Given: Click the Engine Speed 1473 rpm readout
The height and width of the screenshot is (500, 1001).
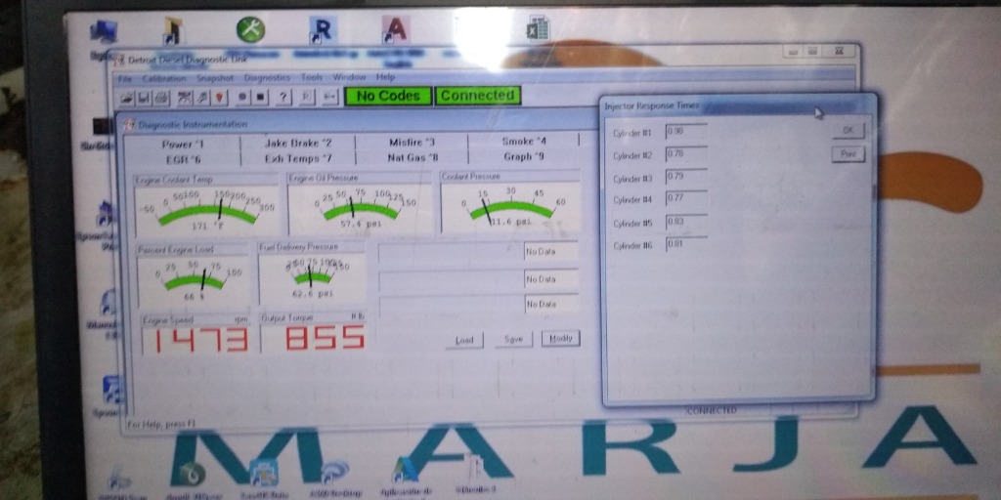Looking at the screenshot, I should [195, 340].
